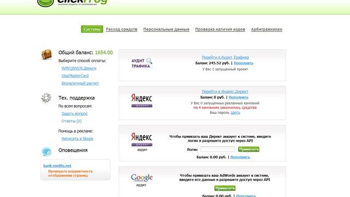This screenshot has width=350, height=197.
Task: Click the notifications icon beside Оповещения
Action: pos(46,152)
